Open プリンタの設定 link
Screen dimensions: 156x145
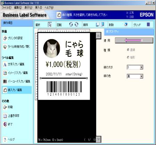point(15,38)
